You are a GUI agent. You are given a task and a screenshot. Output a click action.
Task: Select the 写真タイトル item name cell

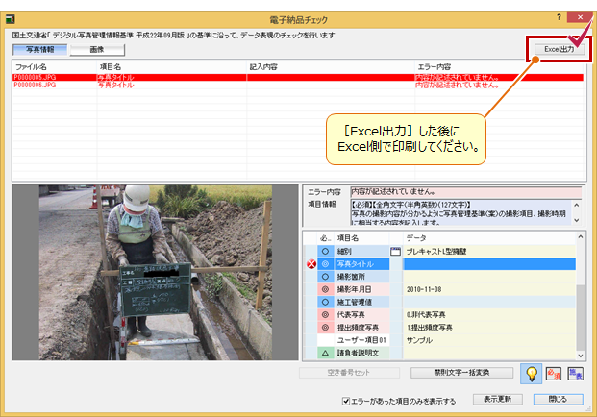point(361,263)
